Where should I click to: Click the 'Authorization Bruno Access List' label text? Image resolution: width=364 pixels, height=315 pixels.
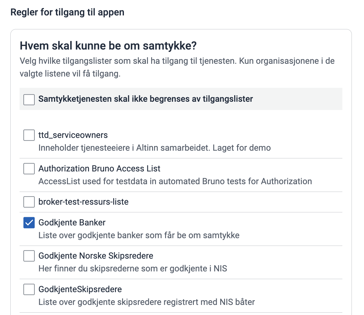click(99, 169)
